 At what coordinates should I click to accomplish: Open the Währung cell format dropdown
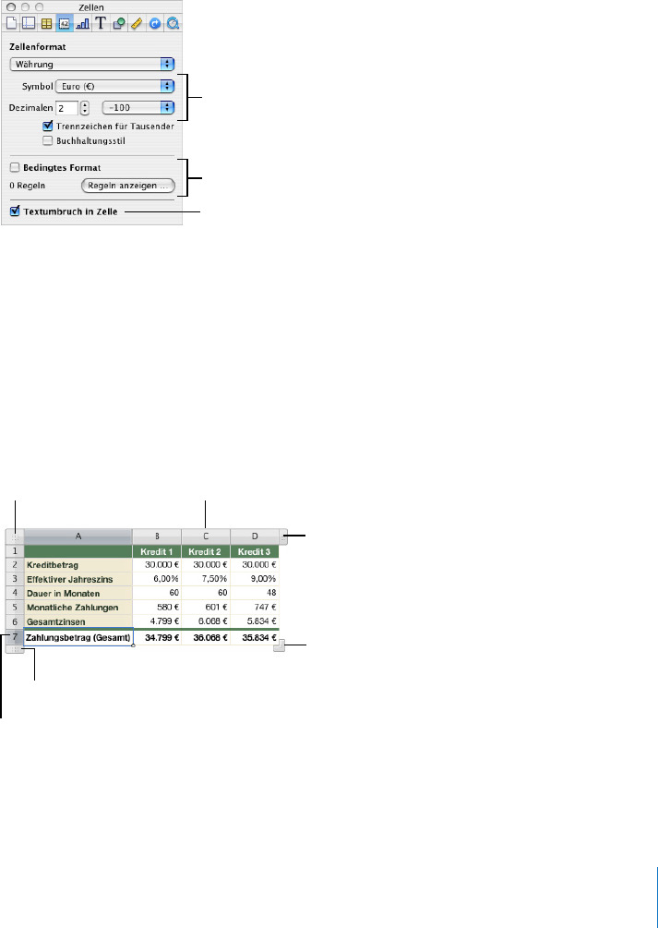(92, 64)
